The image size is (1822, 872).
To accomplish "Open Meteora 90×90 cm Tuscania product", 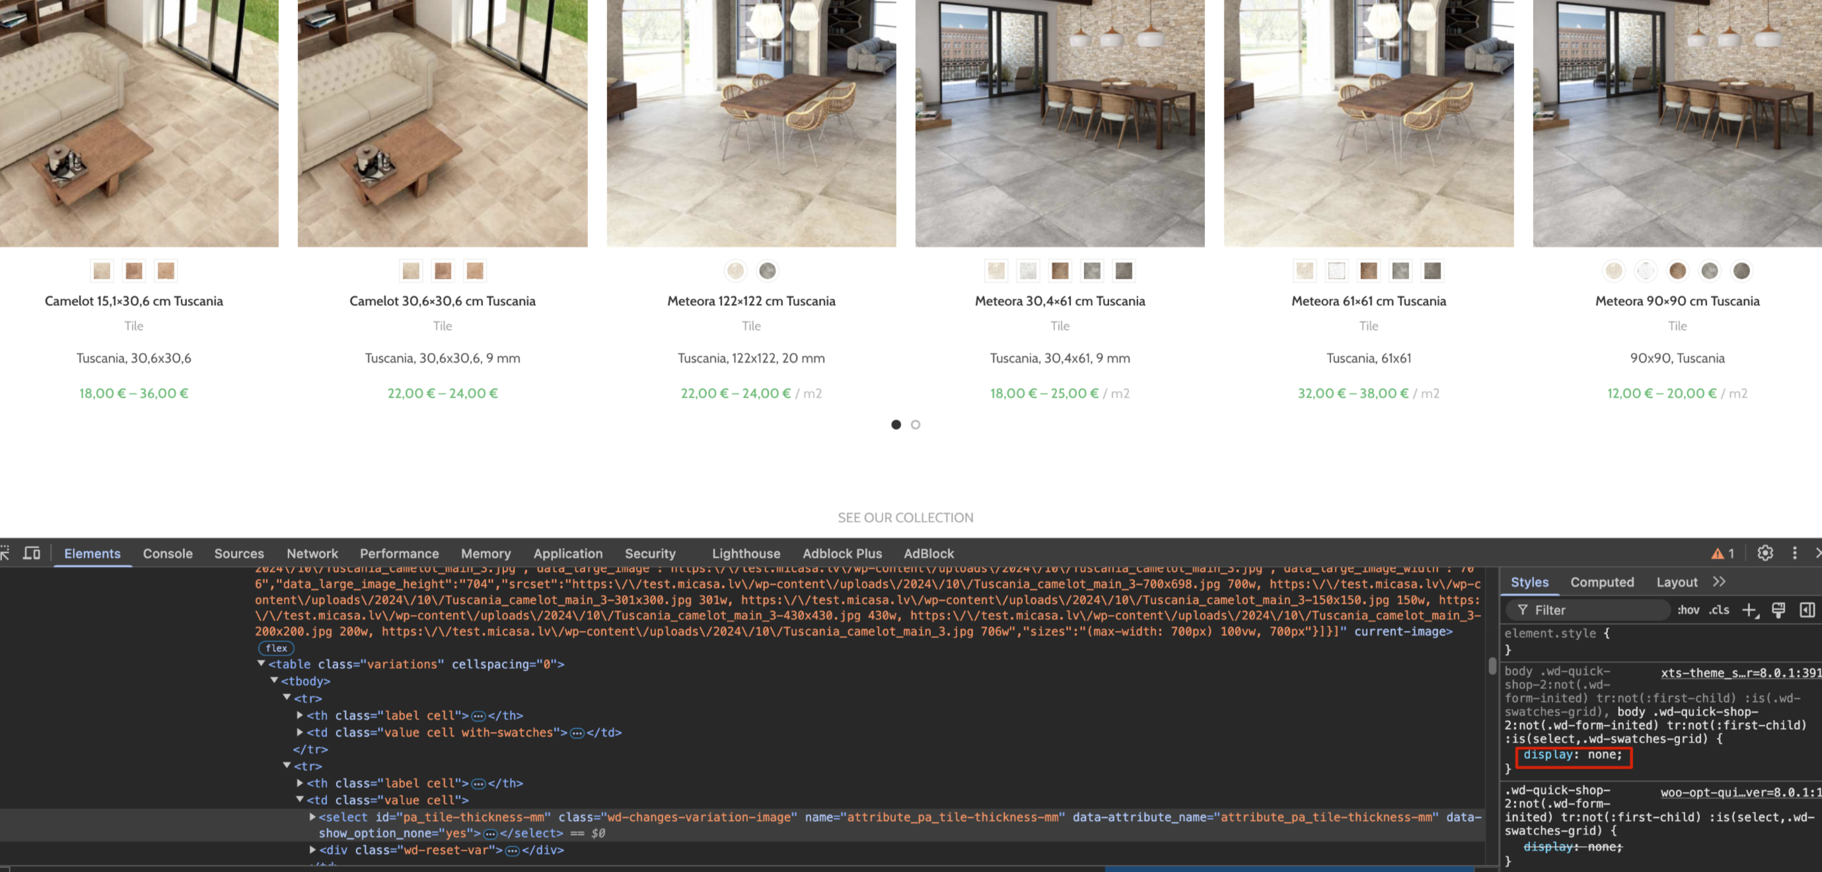I will (1677, 301).
